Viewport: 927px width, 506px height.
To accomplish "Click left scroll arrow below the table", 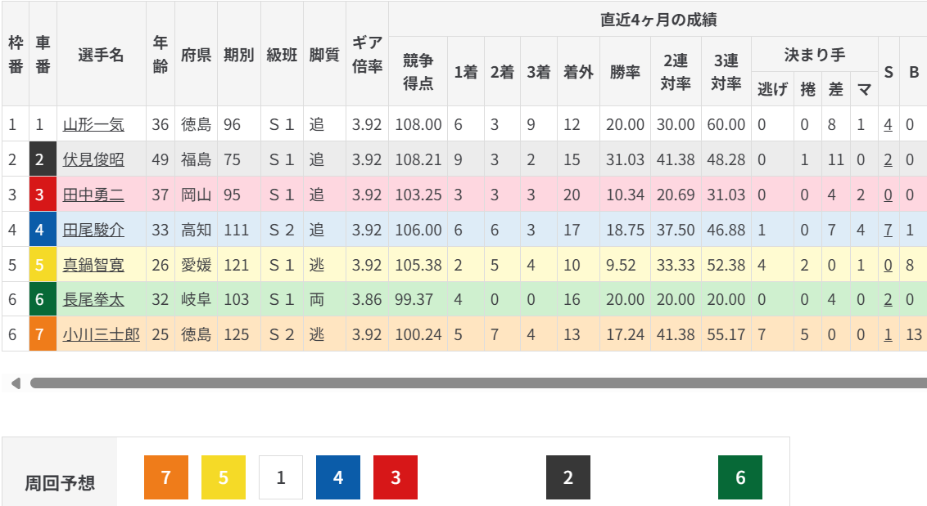I will pyautogui.click(x=14, y=383).
